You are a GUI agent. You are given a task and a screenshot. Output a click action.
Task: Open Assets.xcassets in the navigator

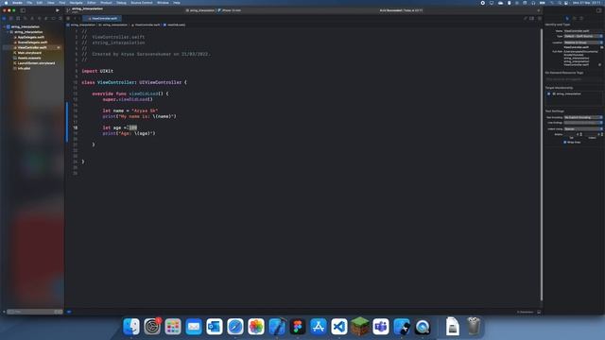[29, 58]
